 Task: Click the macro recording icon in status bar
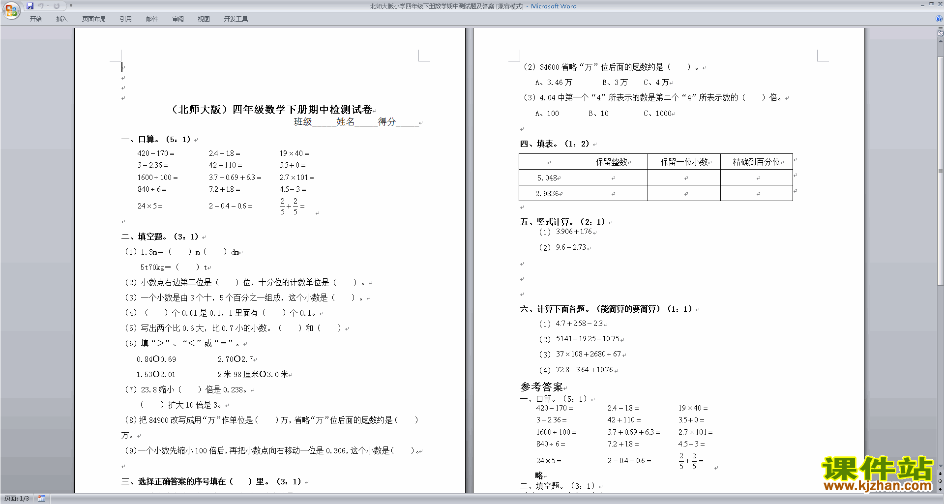41,499
